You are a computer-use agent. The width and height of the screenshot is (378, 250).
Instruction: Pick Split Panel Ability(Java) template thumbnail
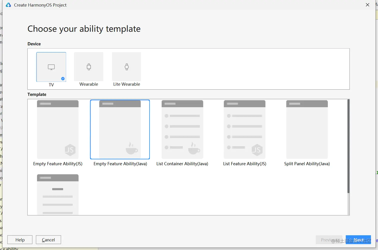[307, 129]
